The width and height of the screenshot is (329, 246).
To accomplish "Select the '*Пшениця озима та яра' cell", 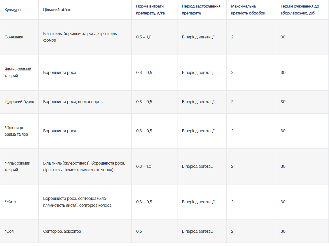I will tap(16, 131).
